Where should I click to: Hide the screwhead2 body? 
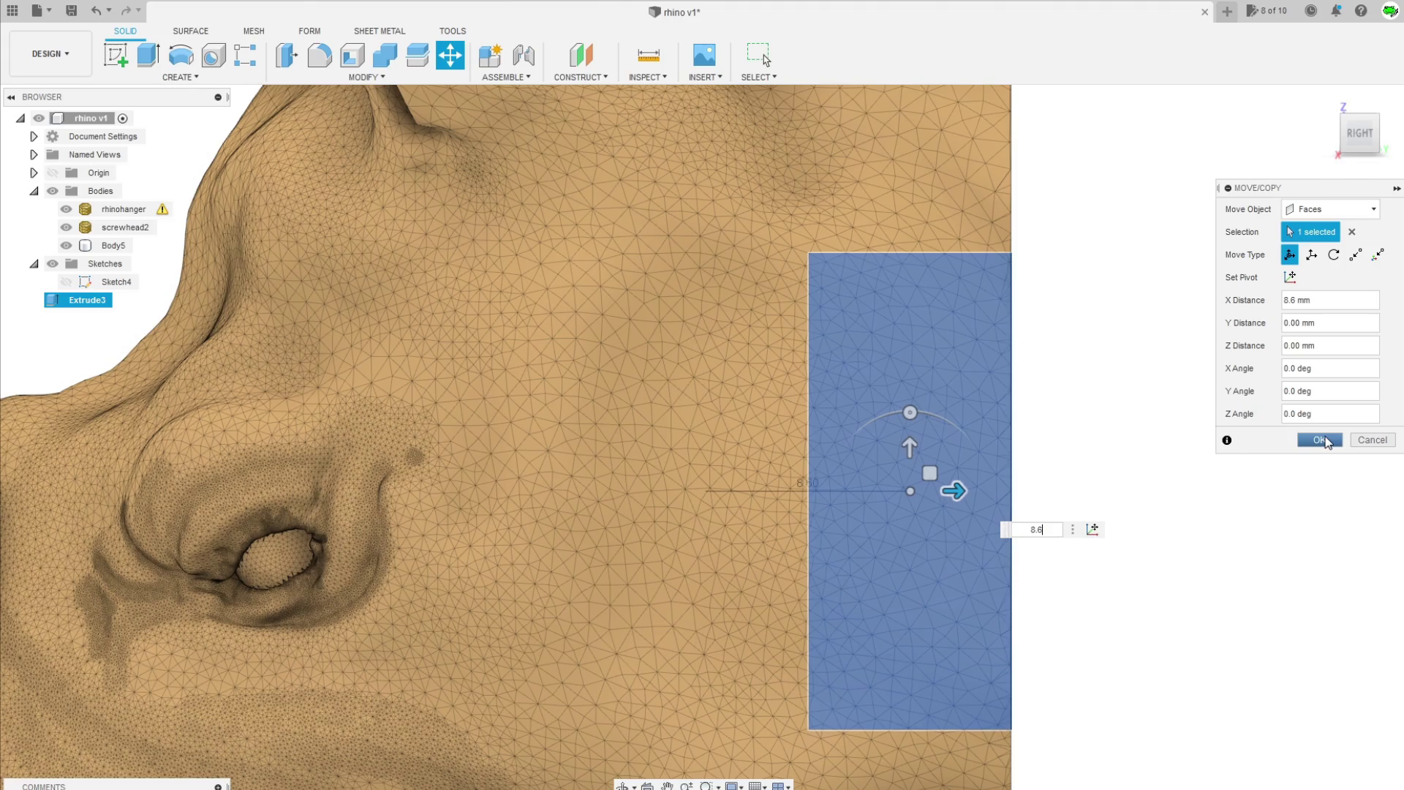[x=66, y=227]
